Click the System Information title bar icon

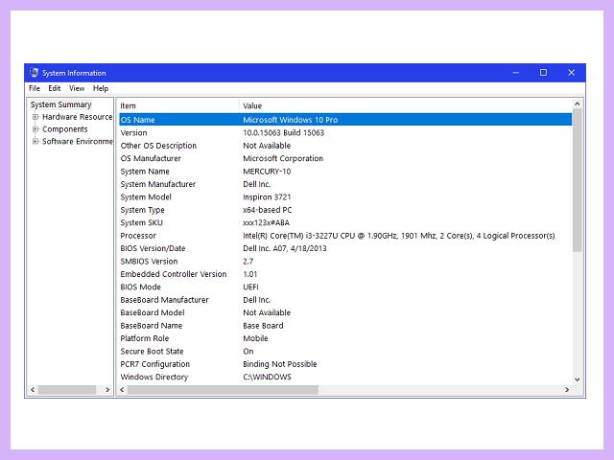[35, 73]
